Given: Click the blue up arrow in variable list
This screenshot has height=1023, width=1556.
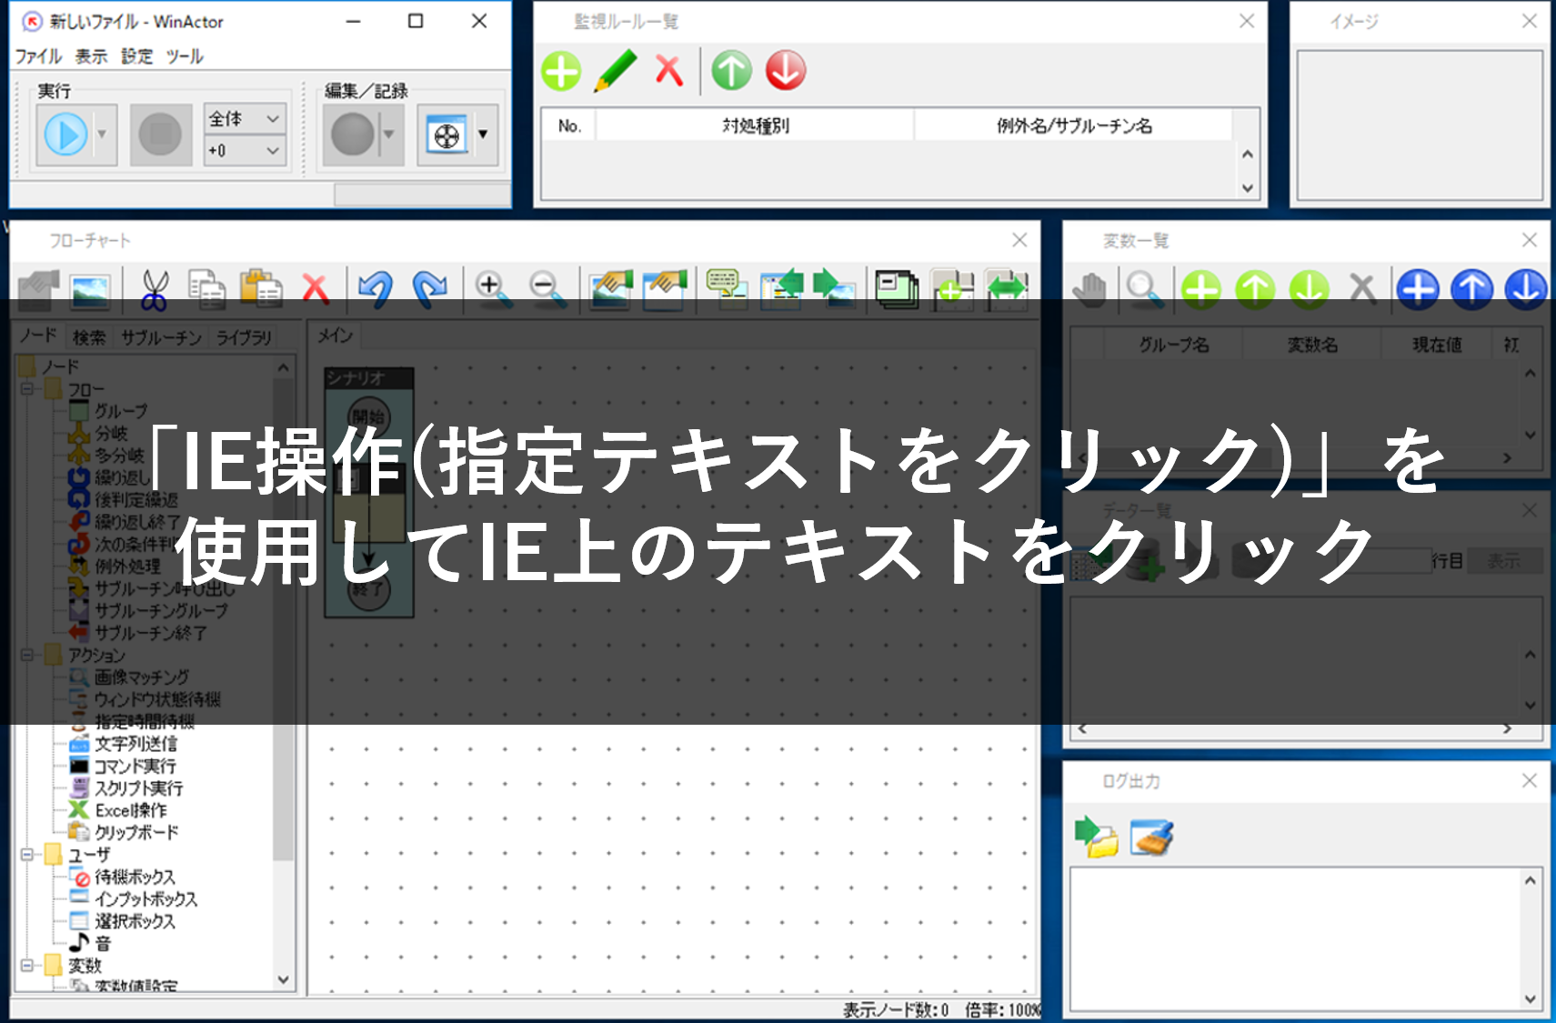Looking at the screenshot, I should (x=1472, y=289).
